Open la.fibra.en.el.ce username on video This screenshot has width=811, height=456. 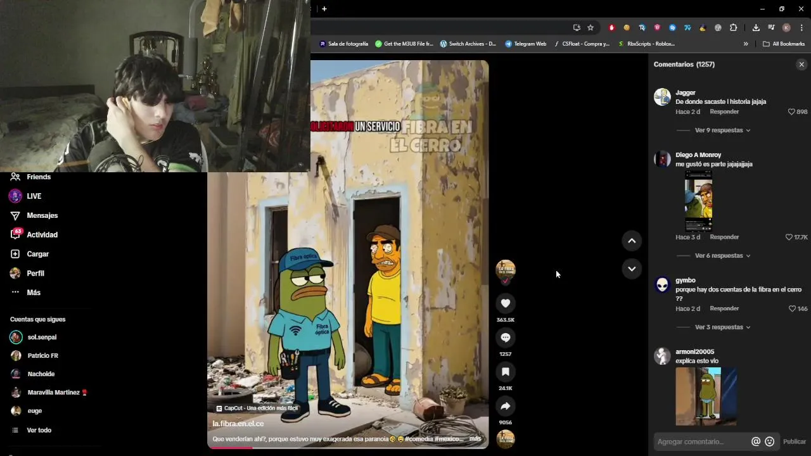[x=238, y=424]
